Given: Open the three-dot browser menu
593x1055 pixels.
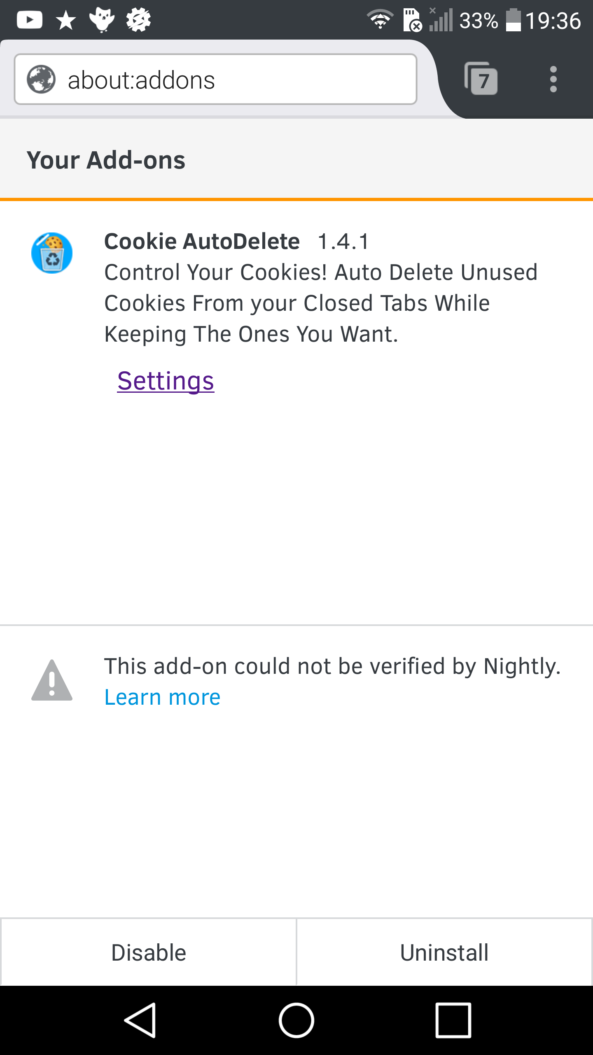Looking at the screenshot, I should pos(553,79).
